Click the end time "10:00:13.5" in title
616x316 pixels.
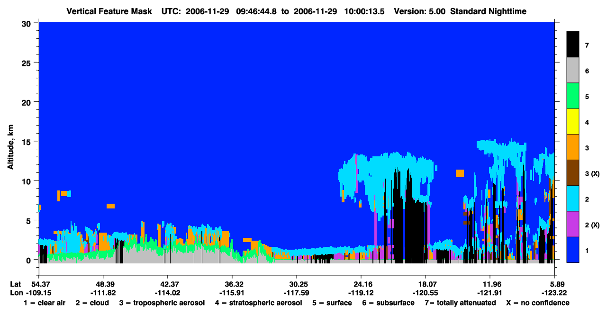click(x=365, y=11)
